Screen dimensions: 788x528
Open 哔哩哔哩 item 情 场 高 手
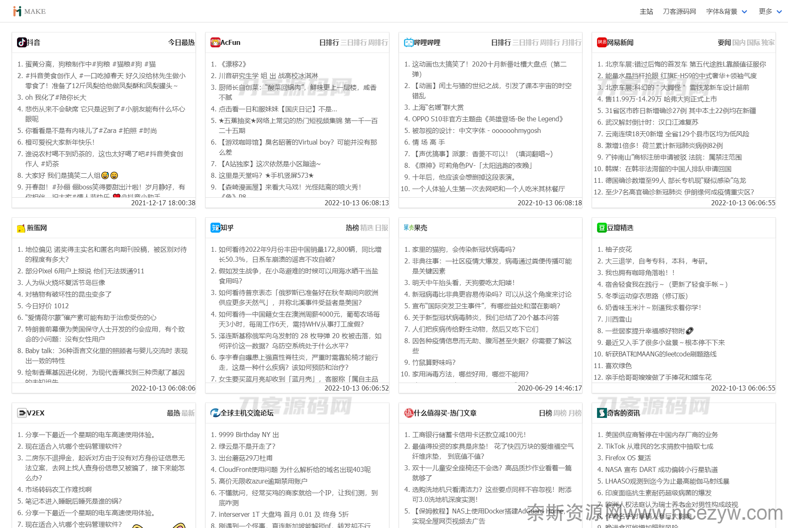pos(428,142)
